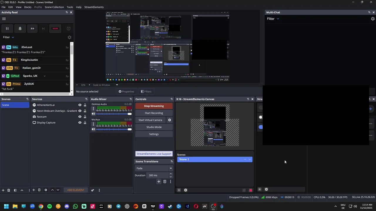
Task: Move source down in Sources dock
Action: pyautogui.click(x=58, y=190)
